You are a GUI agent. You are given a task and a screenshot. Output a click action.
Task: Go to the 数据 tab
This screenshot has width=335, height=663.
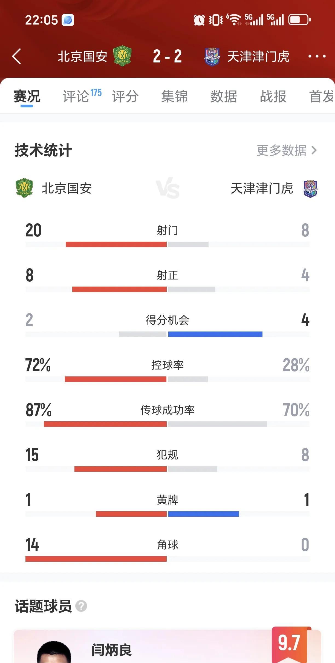(224, 96)
